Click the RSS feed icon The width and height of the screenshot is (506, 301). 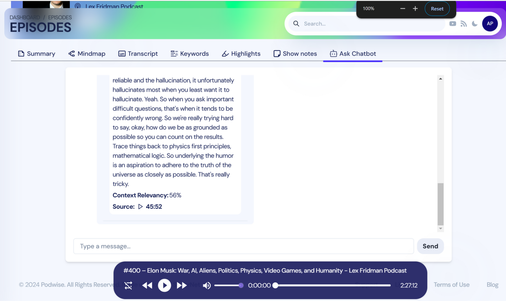pos(464,23)
